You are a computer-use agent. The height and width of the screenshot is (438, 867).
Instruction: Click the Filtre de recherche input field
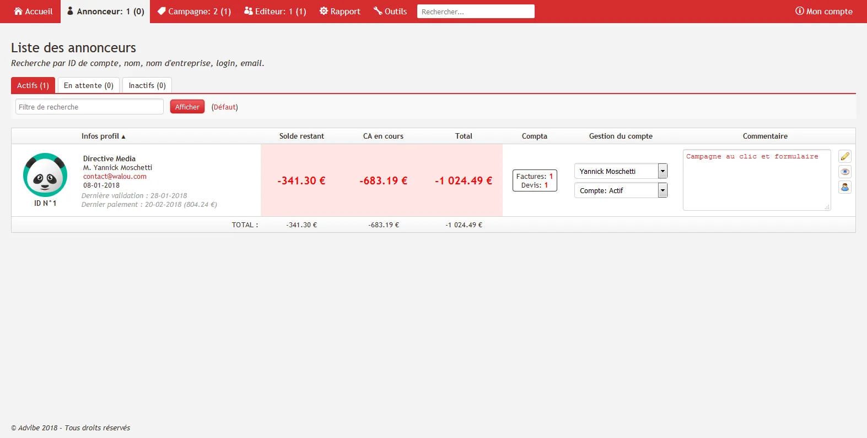coord(89,107)
